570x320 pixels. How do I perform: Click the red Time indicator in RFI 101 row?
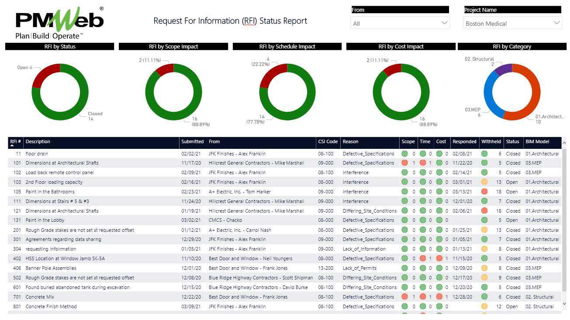[423, 163]
